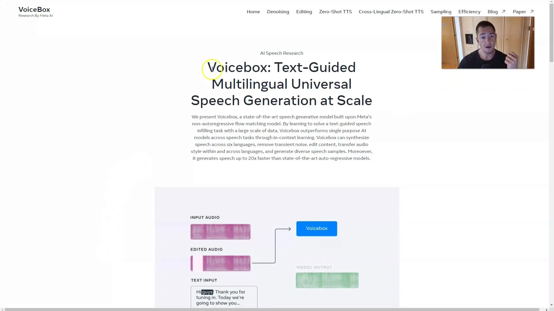Open the Zero-Shot TTS section
This screenshot has width=554, height=311.
click(x=335, y=12)
